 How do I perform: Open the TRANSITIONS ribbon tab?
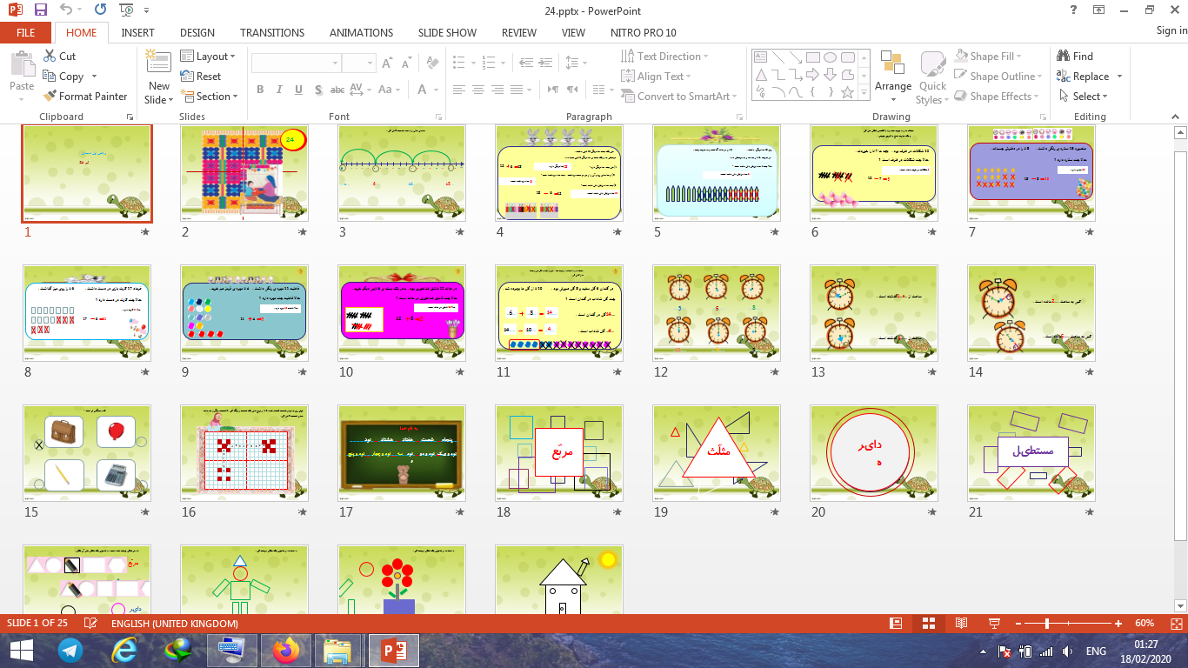[x=272, y=33]
